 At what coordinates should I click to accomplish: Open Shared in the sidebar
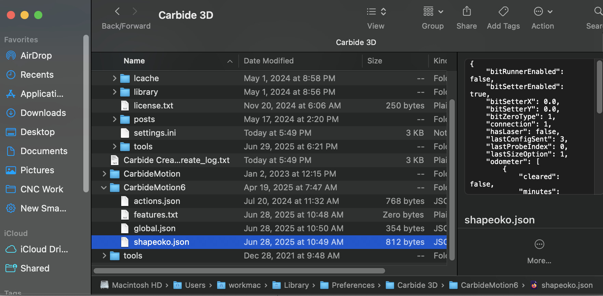[28, 268]
